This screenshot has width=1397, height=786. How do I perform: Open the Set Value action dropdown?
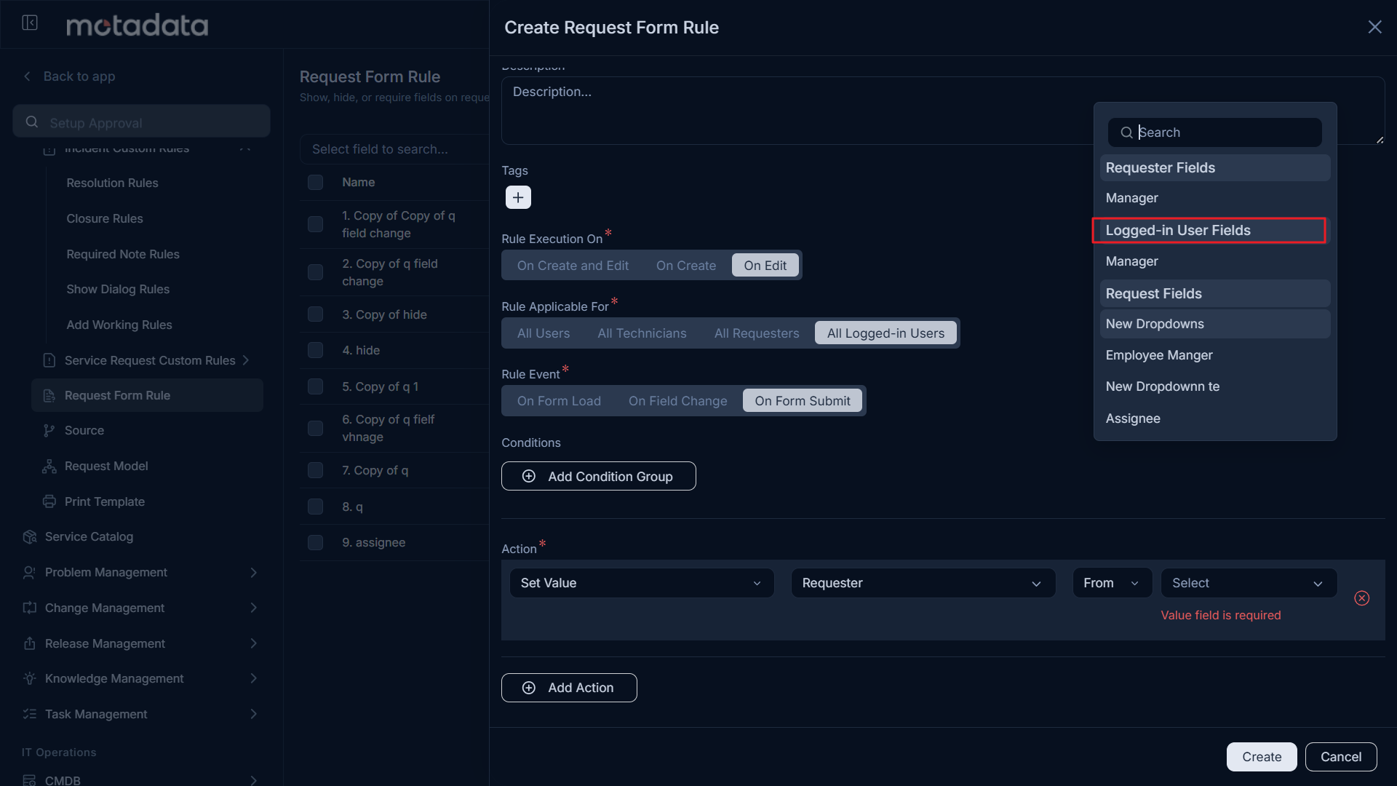pos(642,583)
